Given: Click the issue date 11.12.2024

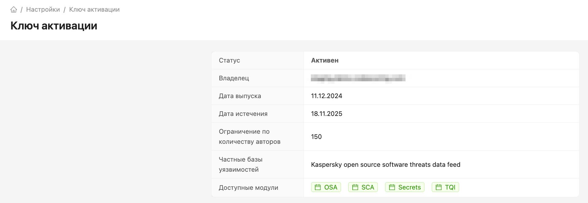Looking at the screenshot, I should pyautogui.click(x=327, y=96).
